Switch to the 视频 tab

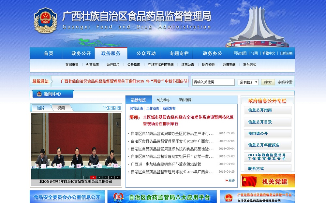pyautogui.click(x=61, y=108)
